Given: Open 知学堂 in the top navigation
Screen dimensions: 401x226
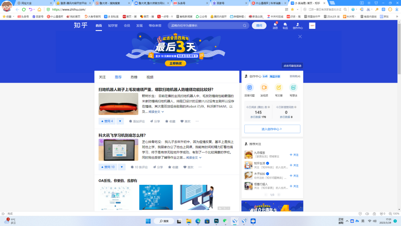Looking at the screenshot, I should (113, 25).
